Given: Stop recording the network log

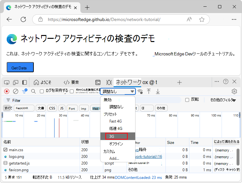Looking at the screenshot, I should (x=7, y=91).
